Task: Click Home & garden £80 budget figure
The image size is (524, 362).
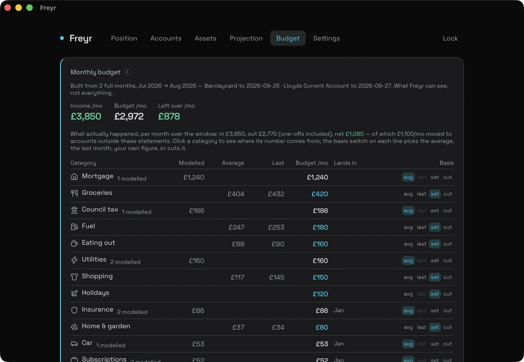Action: (322, 328)
